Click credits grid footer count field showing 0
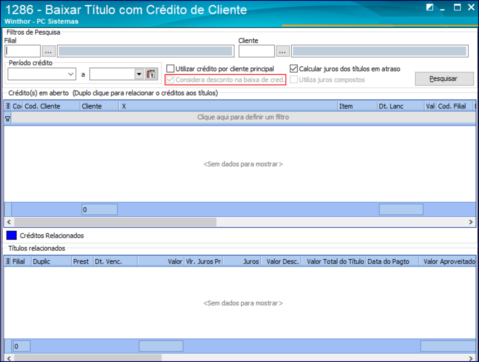479x362 pixels. (99, 209)
